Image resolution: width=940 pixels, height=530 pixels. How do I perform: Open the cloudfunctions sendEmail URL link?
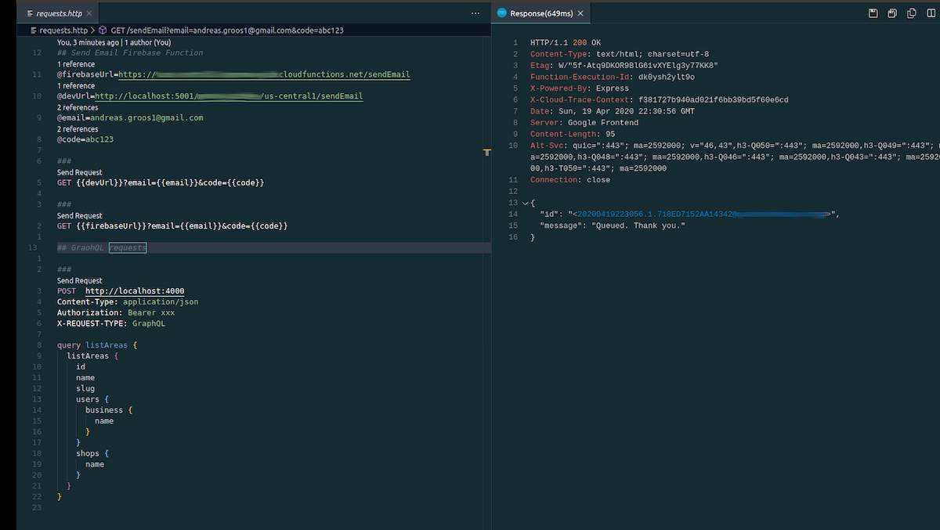pos(266,74)
